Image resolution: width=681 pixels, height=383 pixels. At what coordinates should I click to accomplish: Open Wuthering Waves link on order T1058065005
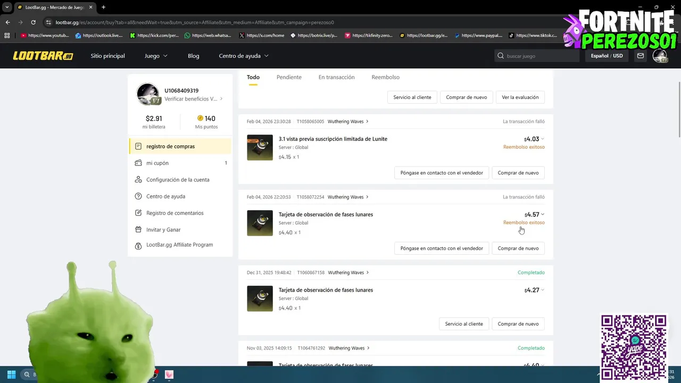pyautogui.click(x=348, y=121)
